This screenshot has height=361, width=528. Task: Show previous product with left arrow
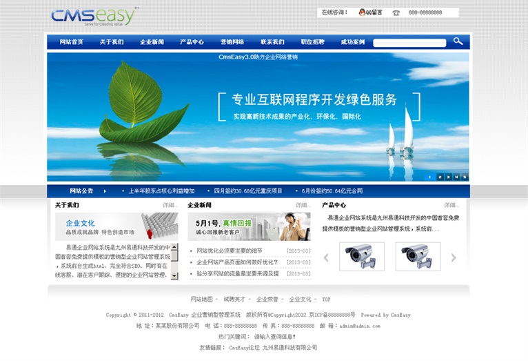326,257
